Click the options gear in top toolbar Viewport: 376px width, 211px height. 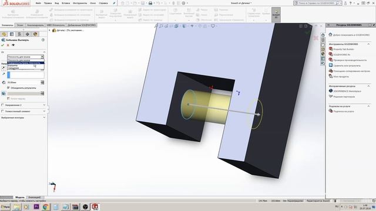183,3
